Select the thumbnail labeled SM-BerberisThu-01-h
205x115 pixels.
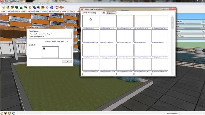tap(142, 50)
